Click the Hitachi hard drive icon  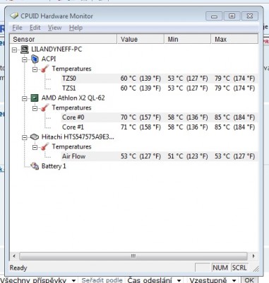(35, 137)
